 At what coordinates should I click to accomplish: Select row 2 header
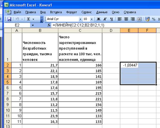[8, 65]
